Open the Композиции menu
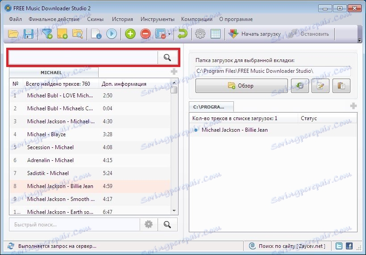The height and width of the screenshot is (255, 366). click(x=197, y=19)
